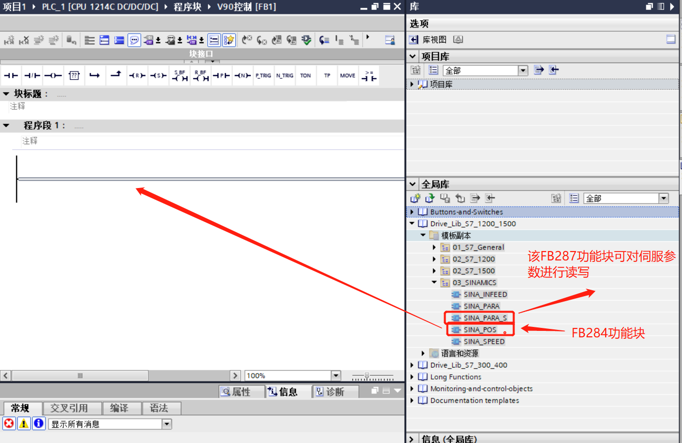682x443 pixels.
Task: Insert a negative edge N coil
Action: click(x=242, y=75)
